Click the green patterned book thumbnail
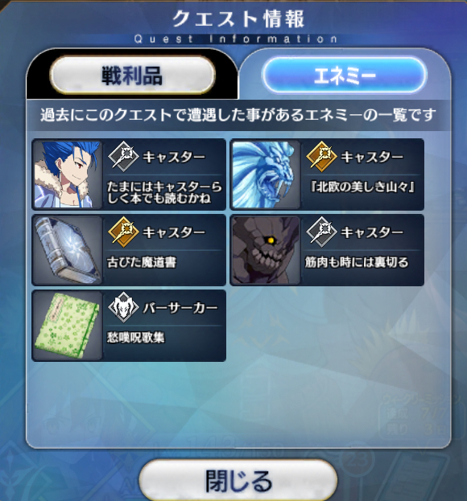This screenshot has height=501, width=467. point(67,326)
